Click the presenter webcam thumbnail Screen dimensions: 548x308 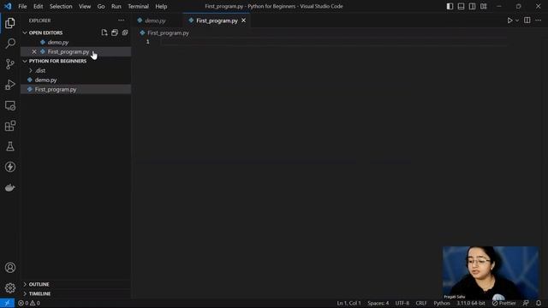pos(491,273)
